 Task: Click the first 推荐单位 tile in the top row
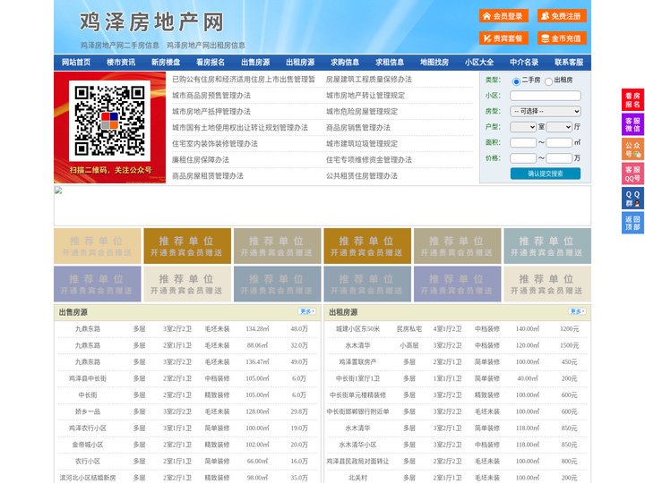pyautogui.click(x=98, y=246)
